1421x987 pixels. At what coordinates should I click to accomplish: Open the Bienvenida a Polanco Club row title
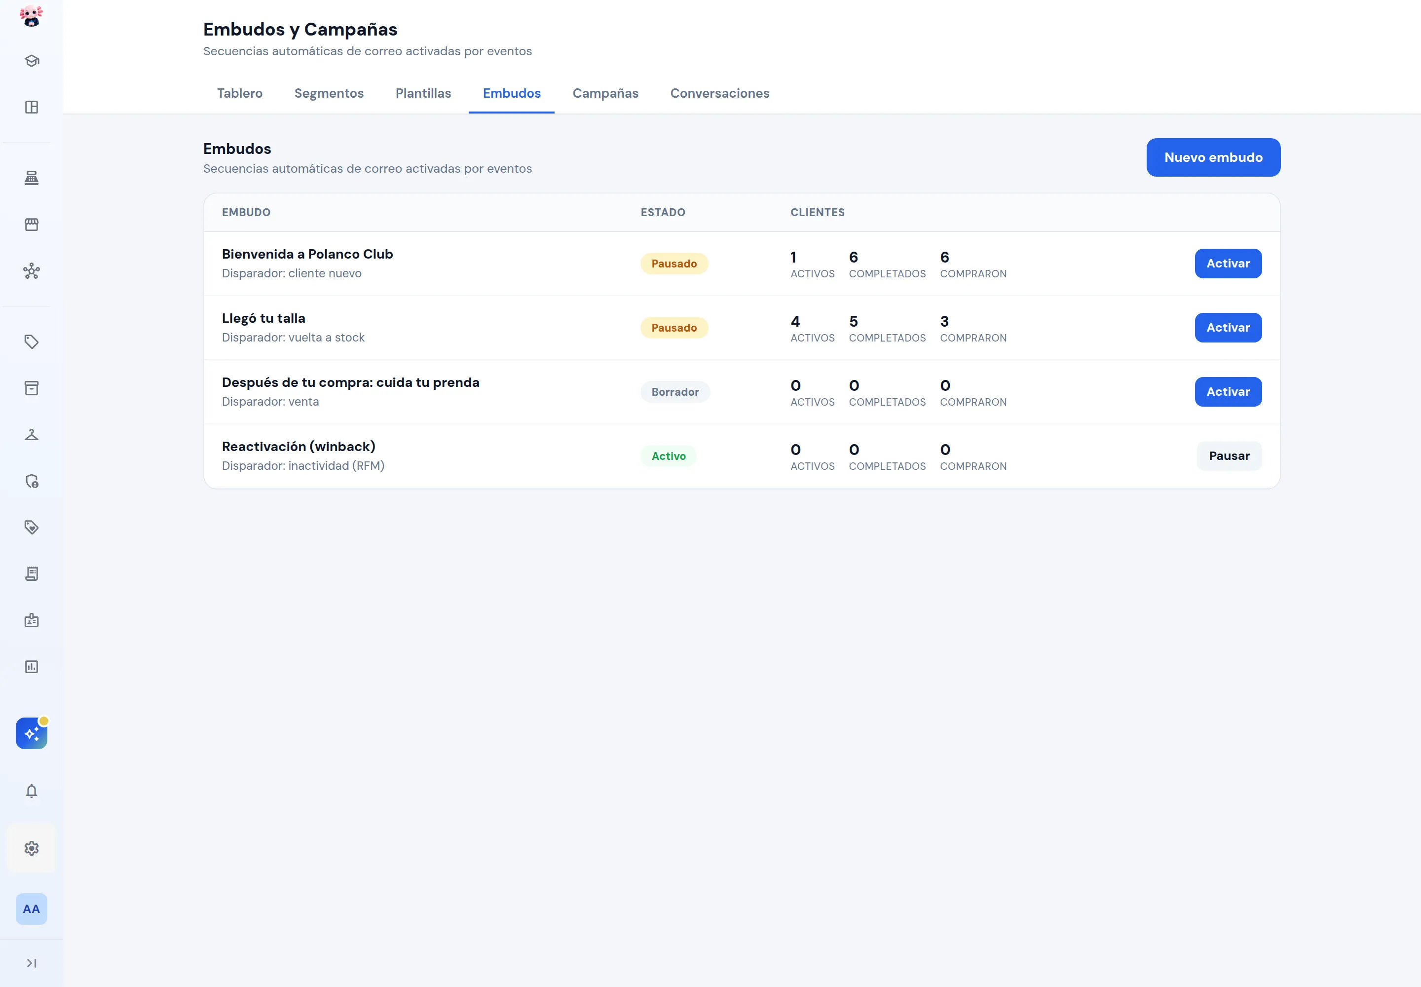coord(307,254)
